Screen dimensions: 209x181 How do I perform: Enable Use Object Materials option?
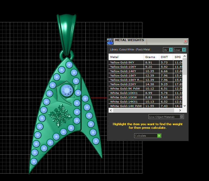pos(166,117)
